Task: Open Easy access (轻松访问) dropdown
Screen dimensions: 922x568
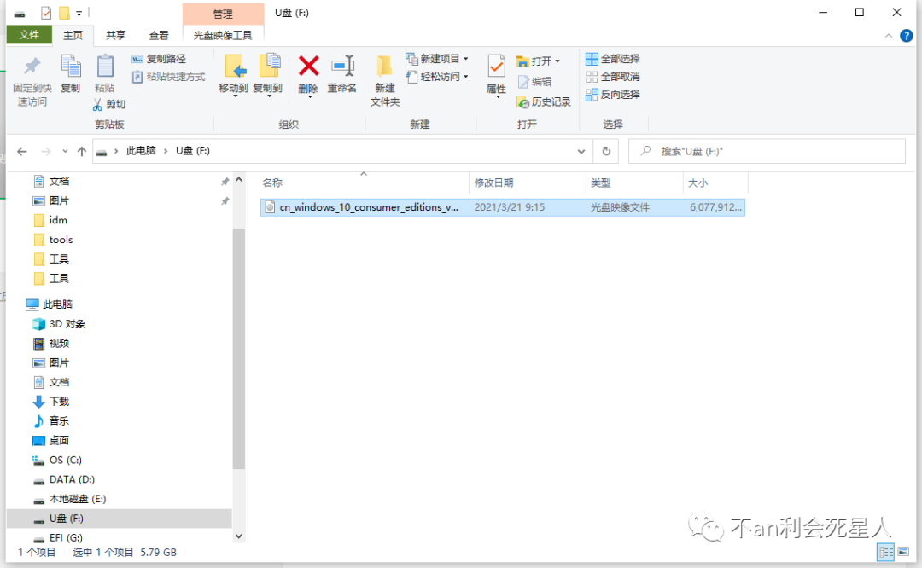Action: pyautogui.click(x=437, y=77)
